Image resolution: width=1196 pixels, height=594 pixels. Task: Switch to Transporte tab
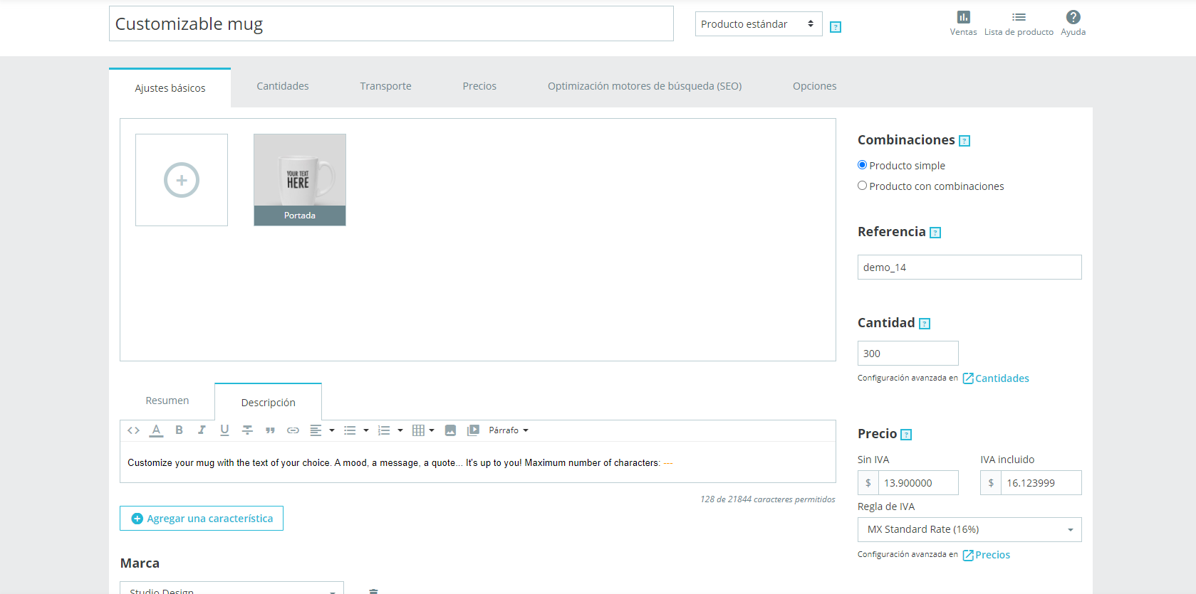[x=385, y=86]
